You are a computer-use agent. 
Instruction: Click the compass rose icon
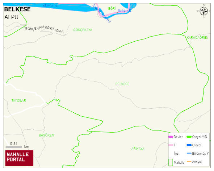click(204, 11)
